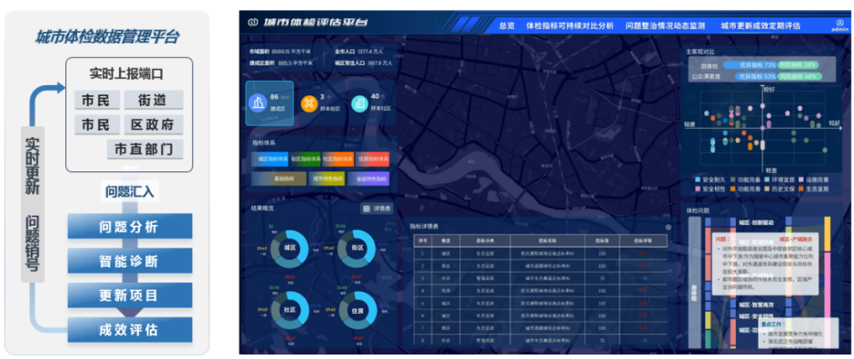Image resolution: width=854 pixels, height=359 pixels.
Task: Click the 市直部门 reporting port box
Action: [x=145, y=149]
